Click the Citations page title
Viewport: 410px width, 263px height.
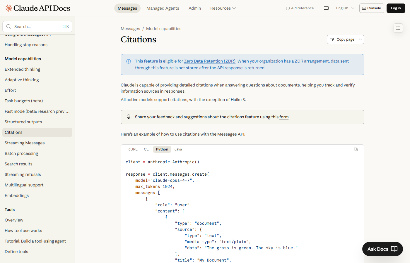[139, 39]
